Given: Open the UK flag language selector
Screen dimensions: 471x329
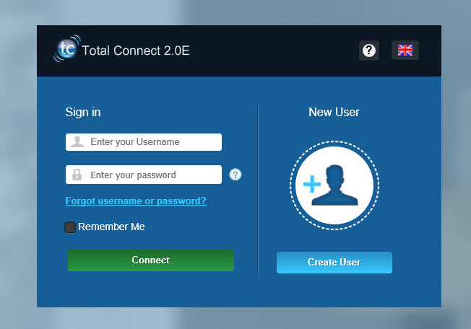Looking at the screenshot, I should (x=405, y=51).
